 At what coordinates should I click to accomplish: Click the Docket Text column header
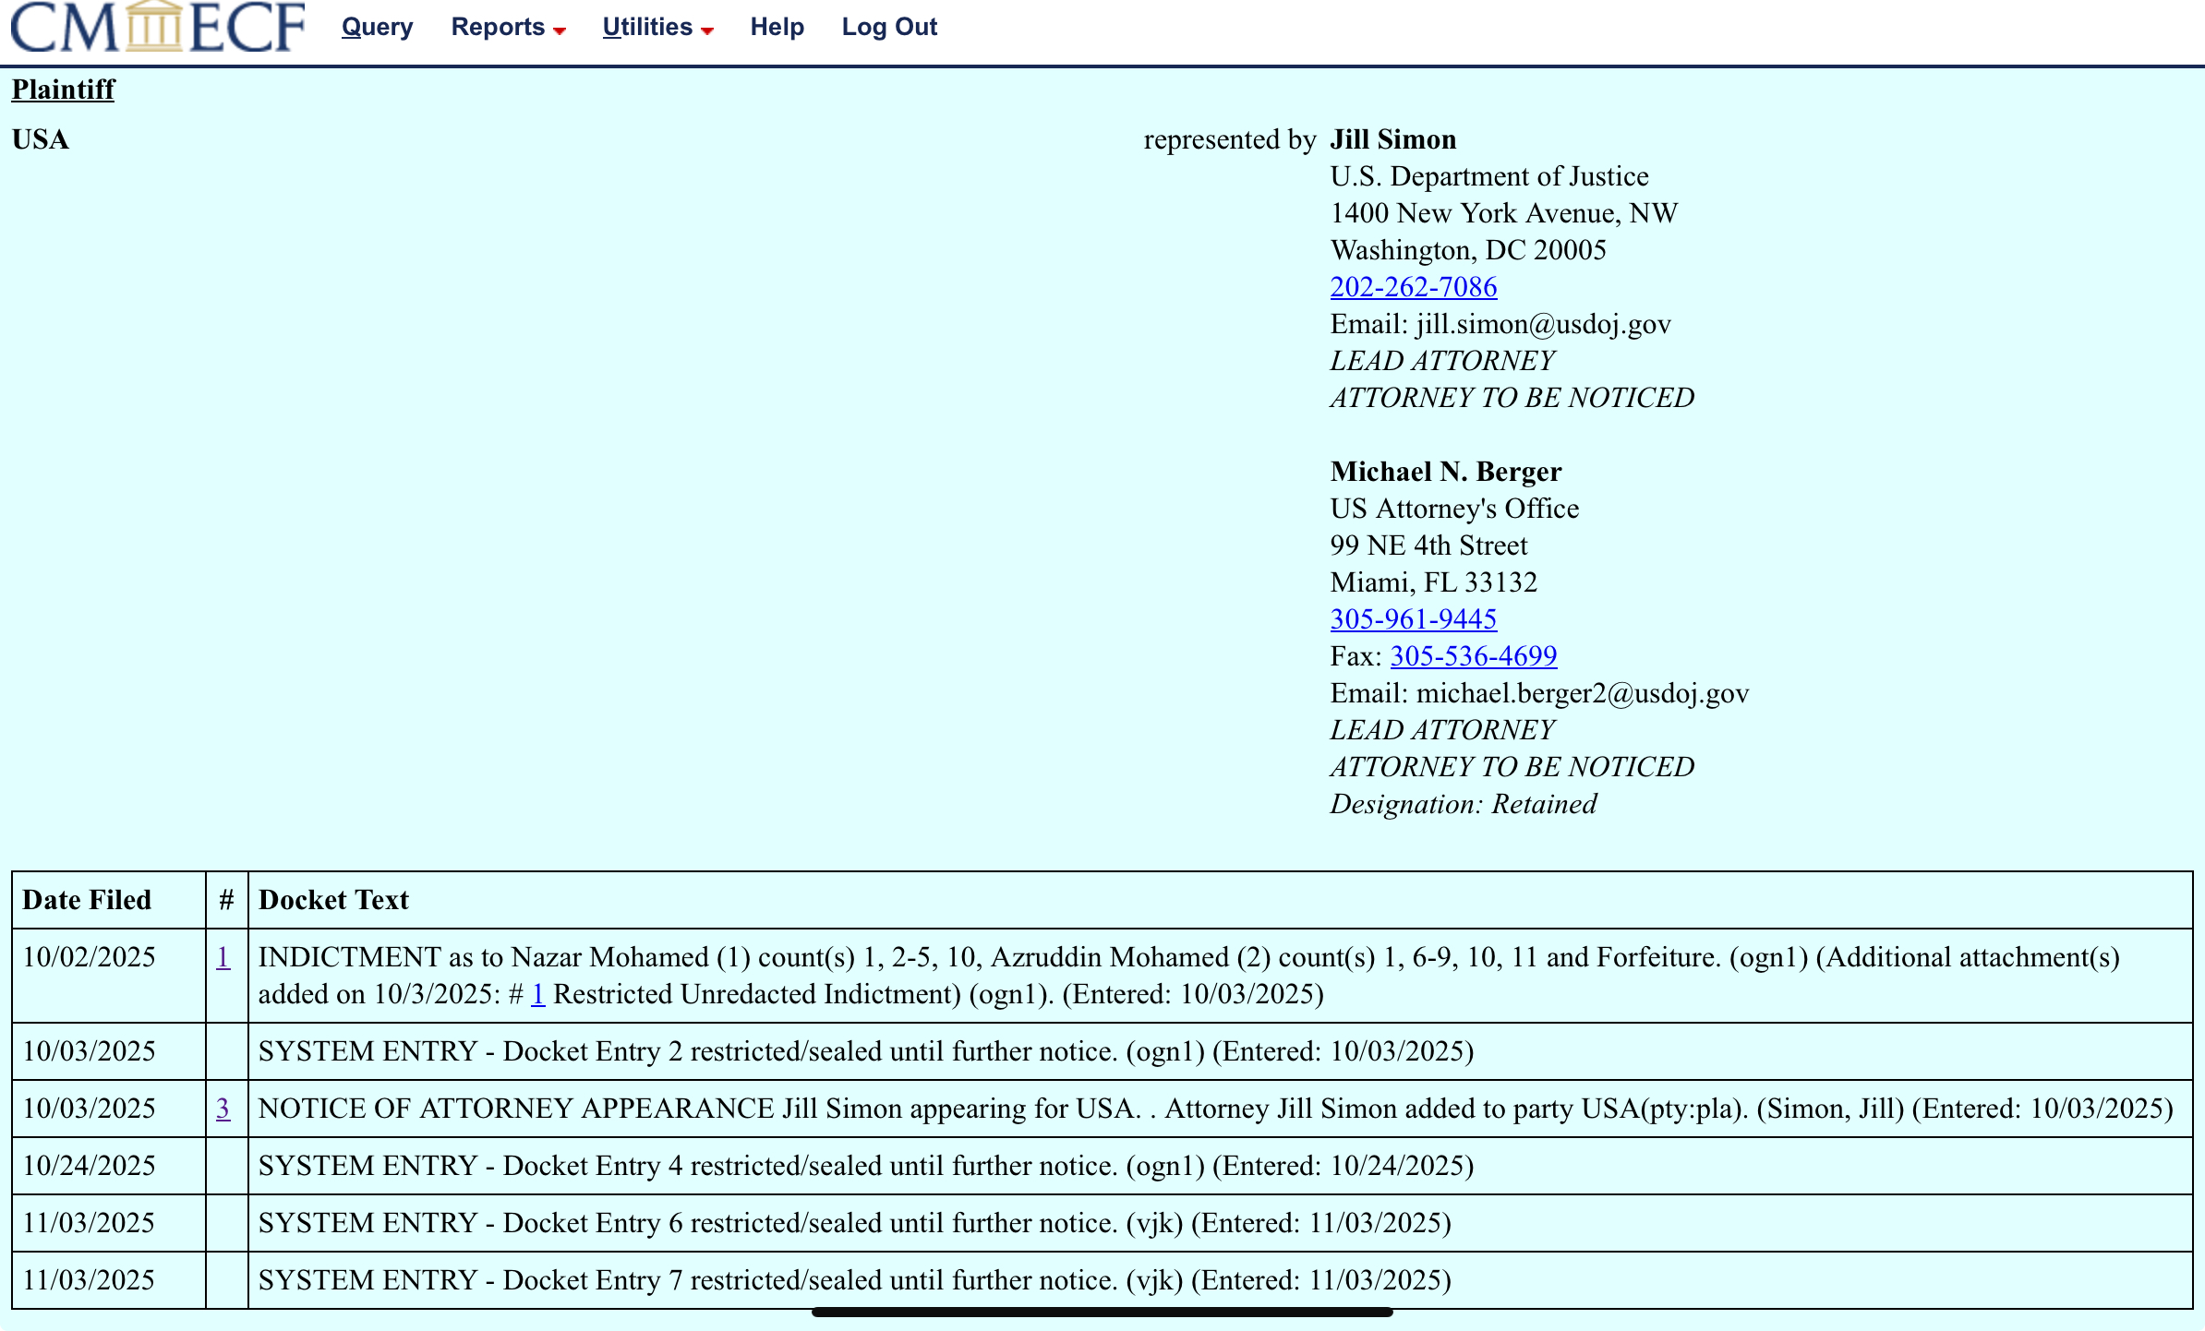coord(333,900)
